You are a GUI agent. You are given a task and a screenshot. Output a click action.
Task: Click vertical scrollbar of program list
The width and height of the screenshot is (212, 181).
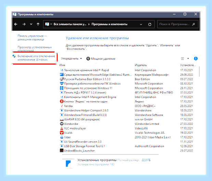tap(199, 72)
